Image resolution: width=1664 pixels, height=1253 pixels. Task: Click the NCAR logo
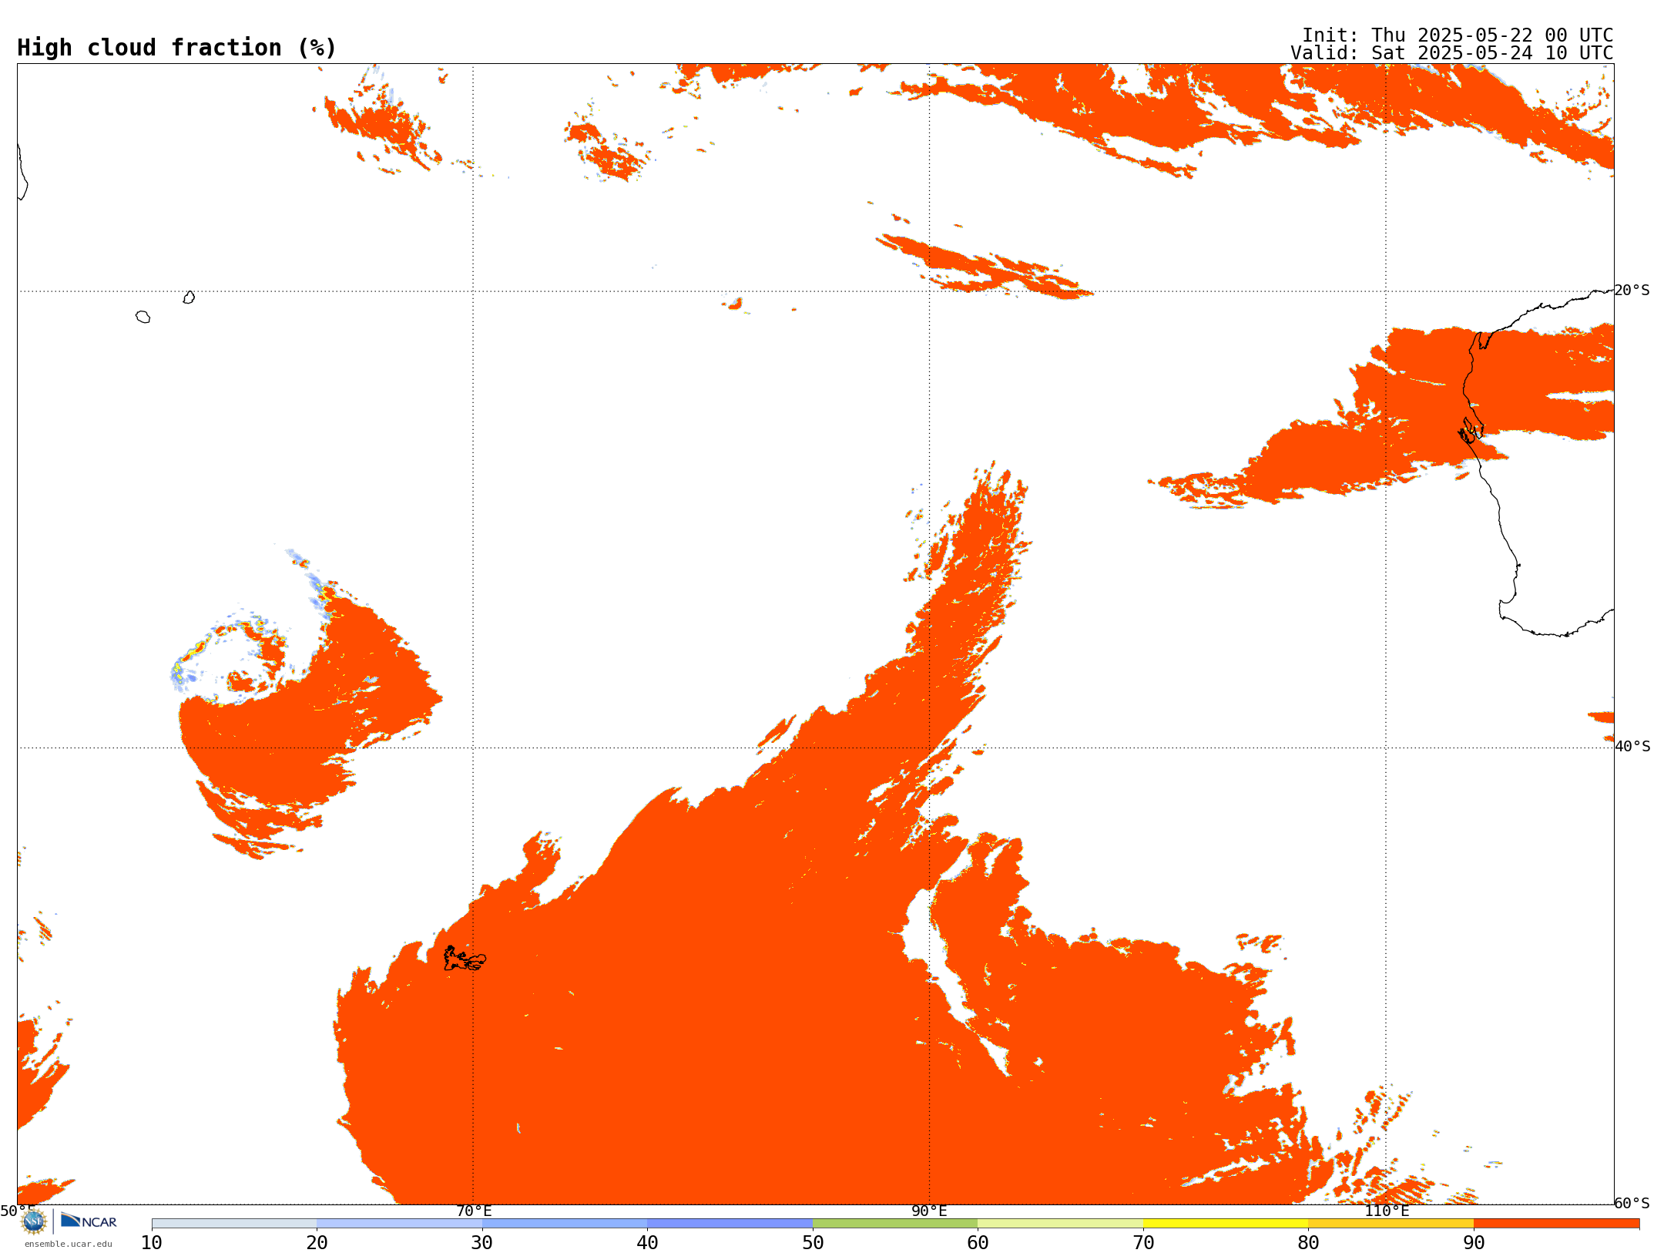[89, 1221]
